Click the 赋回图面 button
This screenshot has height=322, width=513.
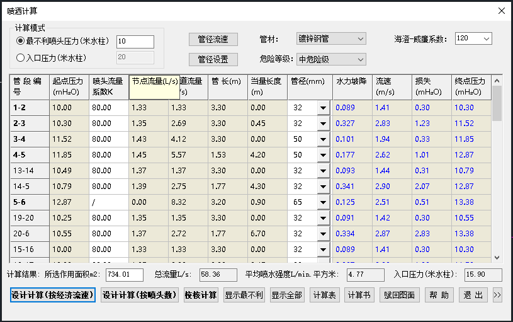(x=399, y=296)
